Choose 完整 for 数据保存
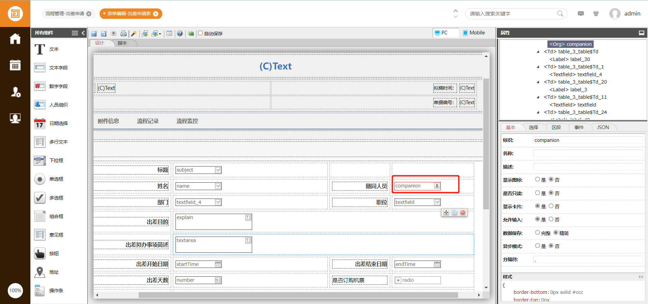Screen dimensions: 648x304 coord(538,233)
